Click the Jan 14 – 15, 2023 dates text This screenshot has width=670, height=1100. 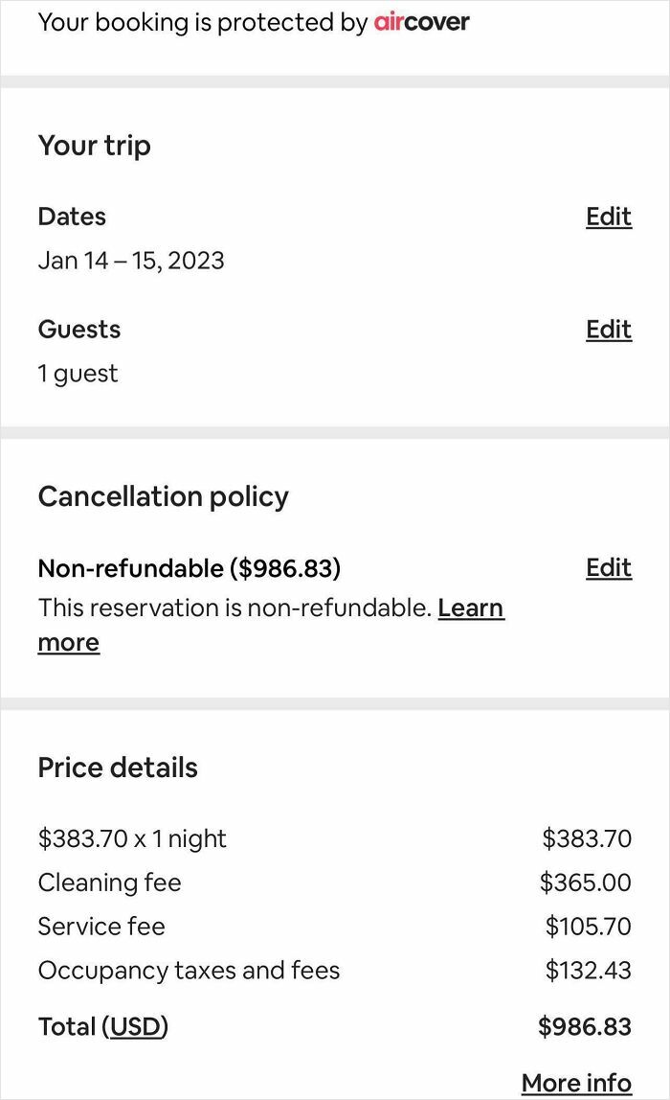[131, 261]
